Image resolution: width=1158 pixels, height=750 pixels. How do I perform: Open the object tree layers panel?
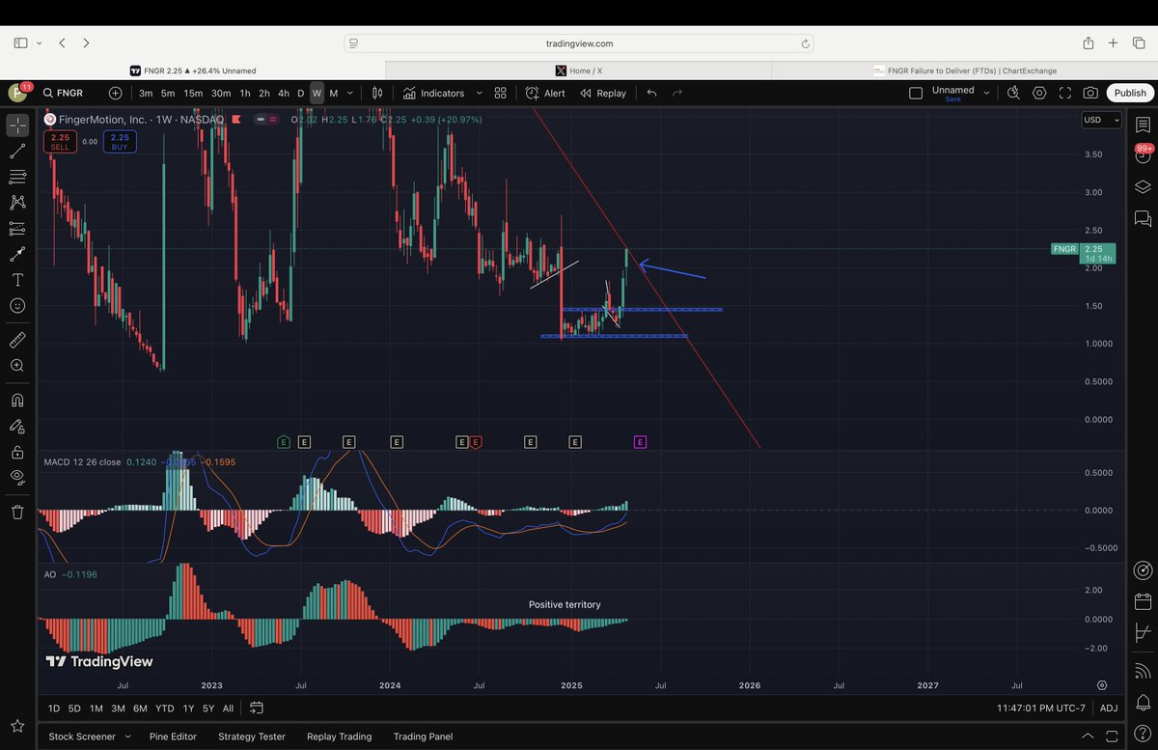pyautogui.click(x=1144, y=186)
